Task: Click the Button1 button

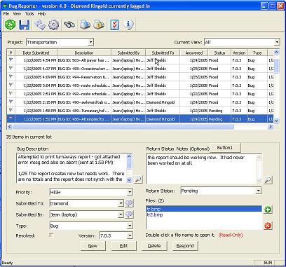Action: [x=225, y=148]
